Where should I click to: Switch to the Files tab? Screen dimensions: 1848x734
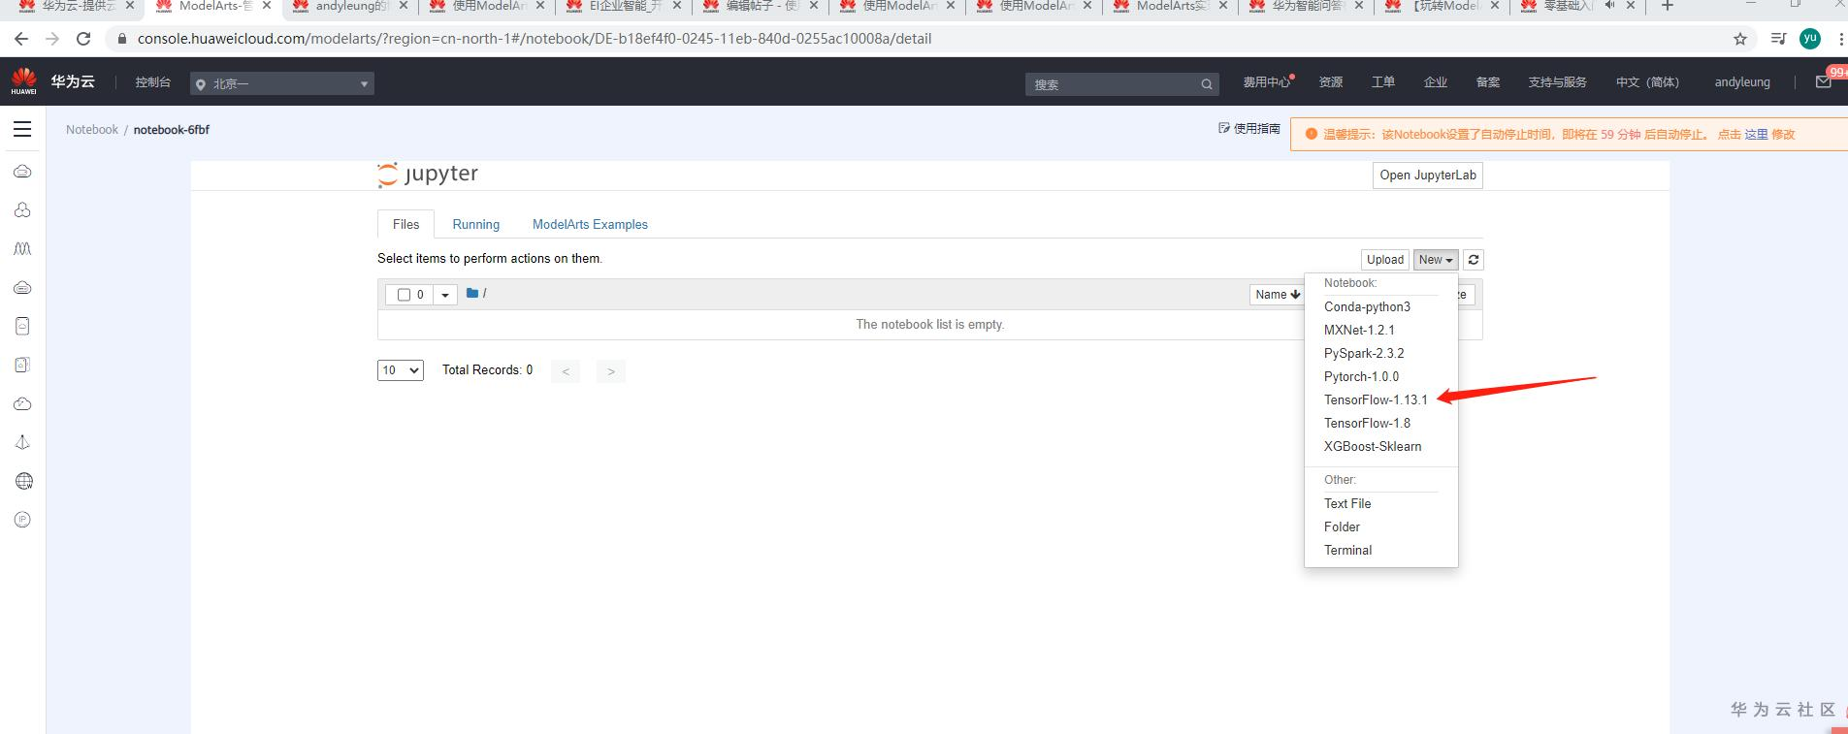pos(405,224)
